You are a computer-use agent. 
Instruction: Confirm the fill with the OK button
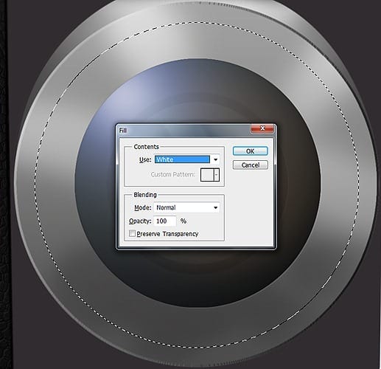coord(250,151)
